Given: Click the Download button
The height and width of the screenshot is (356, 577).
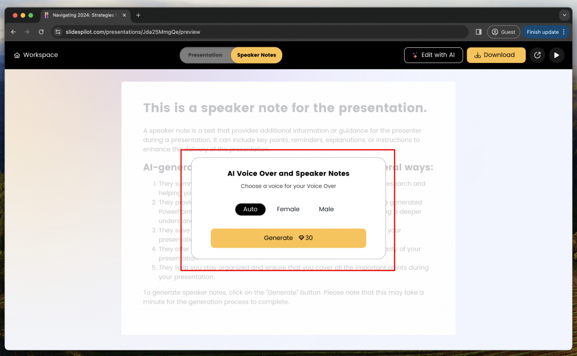Looking at the screenshot, I should pos(496,55).
